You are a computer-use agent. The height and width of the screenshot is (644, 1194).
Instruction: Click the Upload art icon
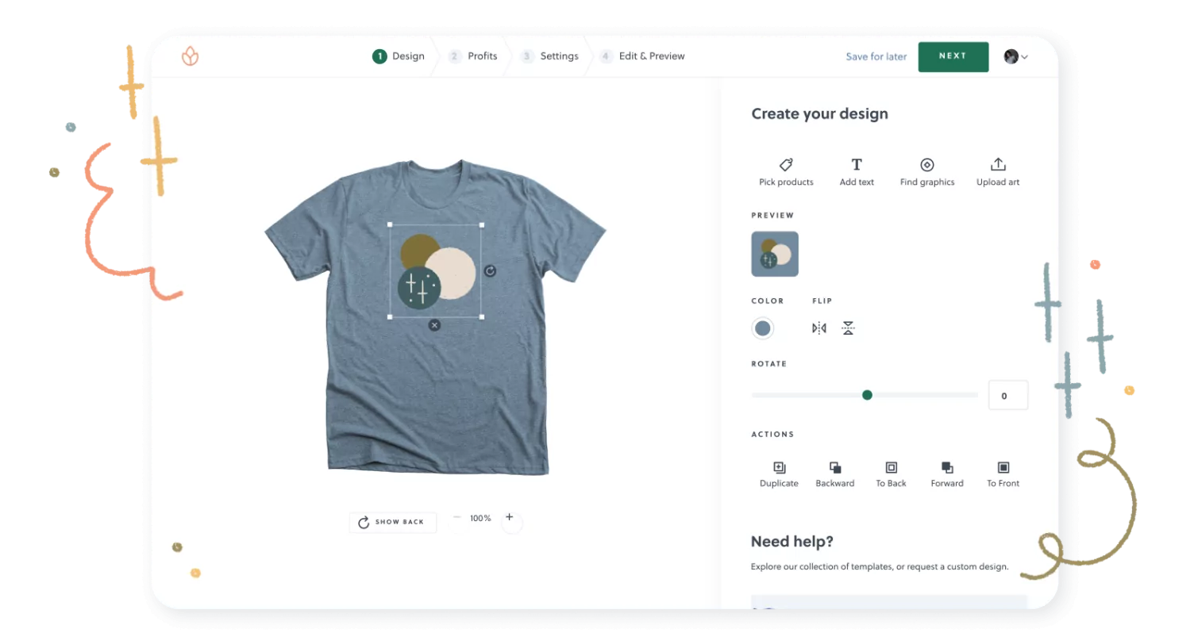click(998, 165)
